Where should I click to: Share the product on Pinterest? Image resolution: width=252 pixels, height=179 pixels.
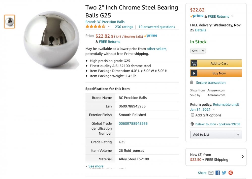pyautogui.click(x=231, y=173)
